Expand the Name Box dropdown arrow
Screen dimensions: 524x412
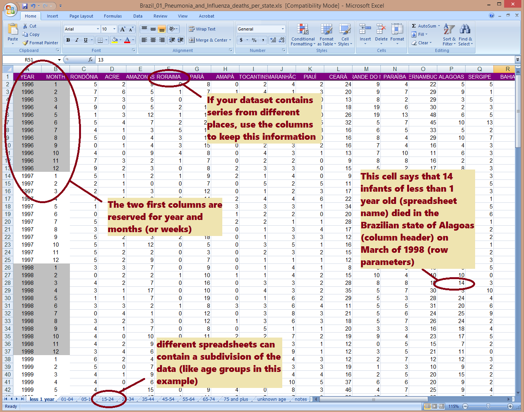click(x=59, y=60)
